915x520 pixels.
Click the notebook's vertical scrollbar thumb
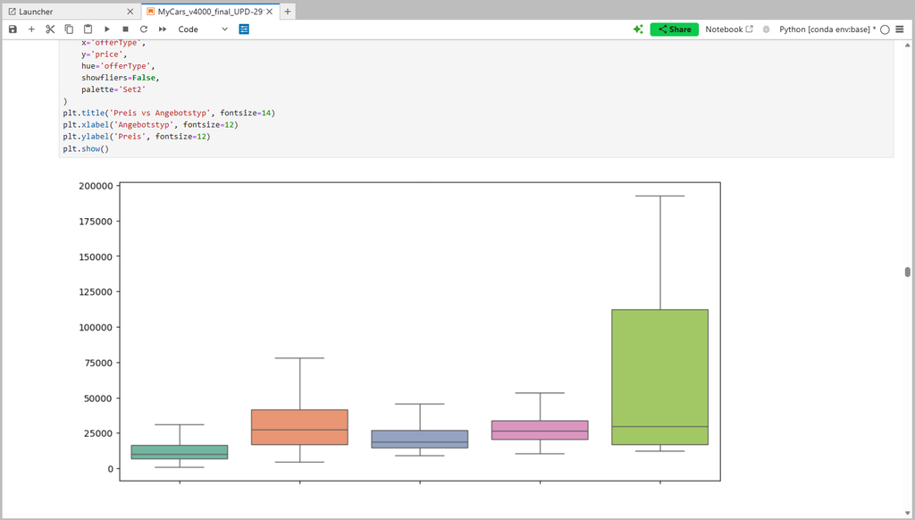pyautogui.click(x=908, y=272)
